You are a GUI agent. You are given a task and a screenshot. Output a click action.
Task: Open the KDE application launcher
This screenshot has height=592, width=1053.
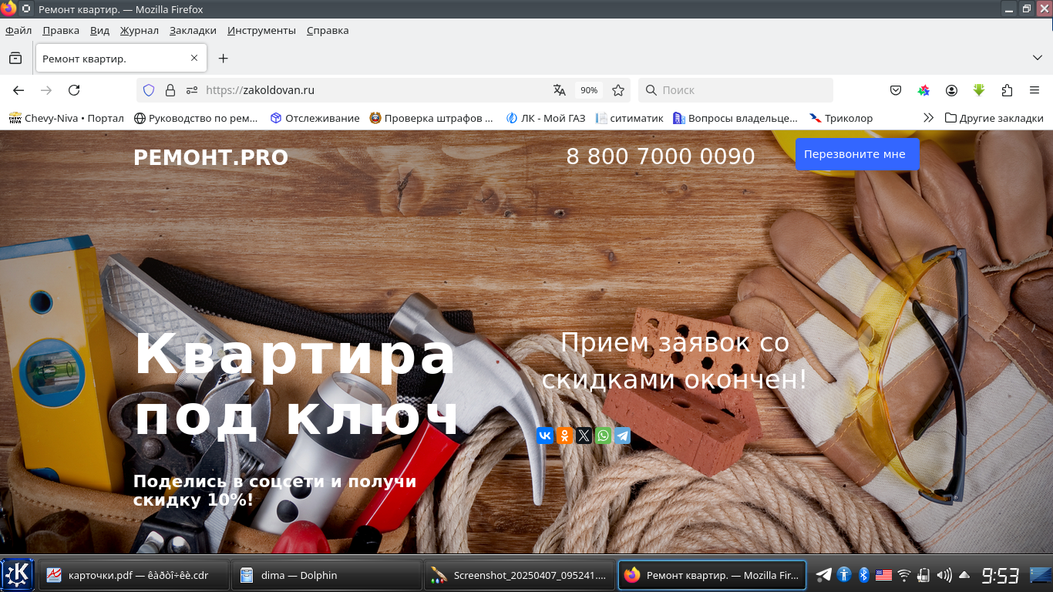(x=18, y=575)
